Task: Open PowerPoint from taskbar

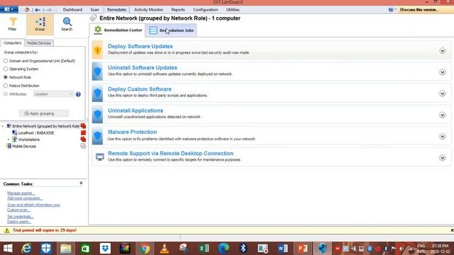Action: coord(303,249)
